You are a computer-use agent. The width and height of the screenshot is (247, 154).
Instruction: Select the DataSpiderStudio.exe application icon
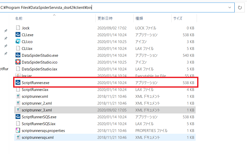click(x=18, y=55)
